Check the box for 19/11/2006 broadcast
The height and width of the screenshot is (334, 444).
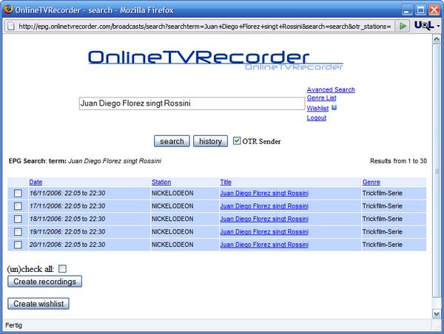pos(18,232)
